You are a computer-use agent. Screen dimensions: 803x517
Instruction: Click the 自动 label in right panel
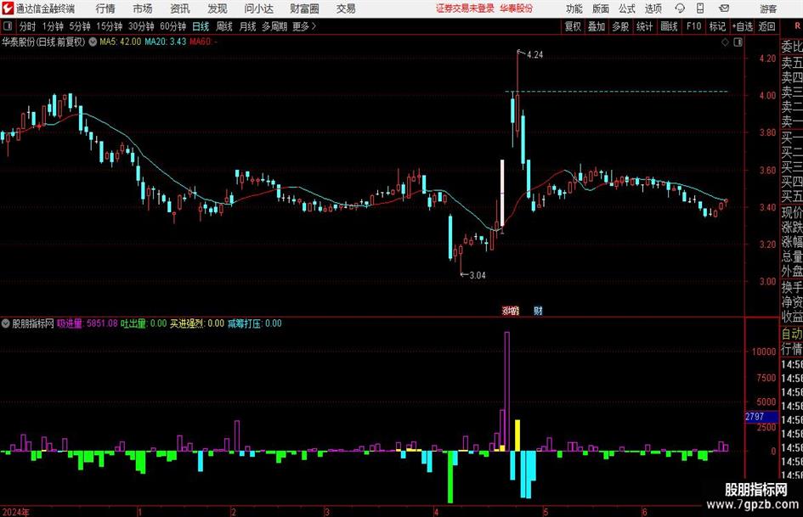(792, 334)
